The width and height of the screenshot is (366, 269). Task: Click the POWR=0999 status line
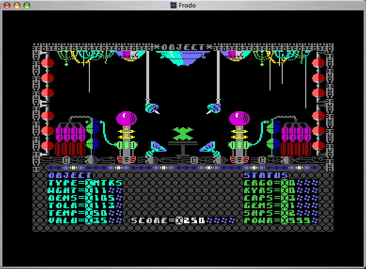(x=281, y=220)
